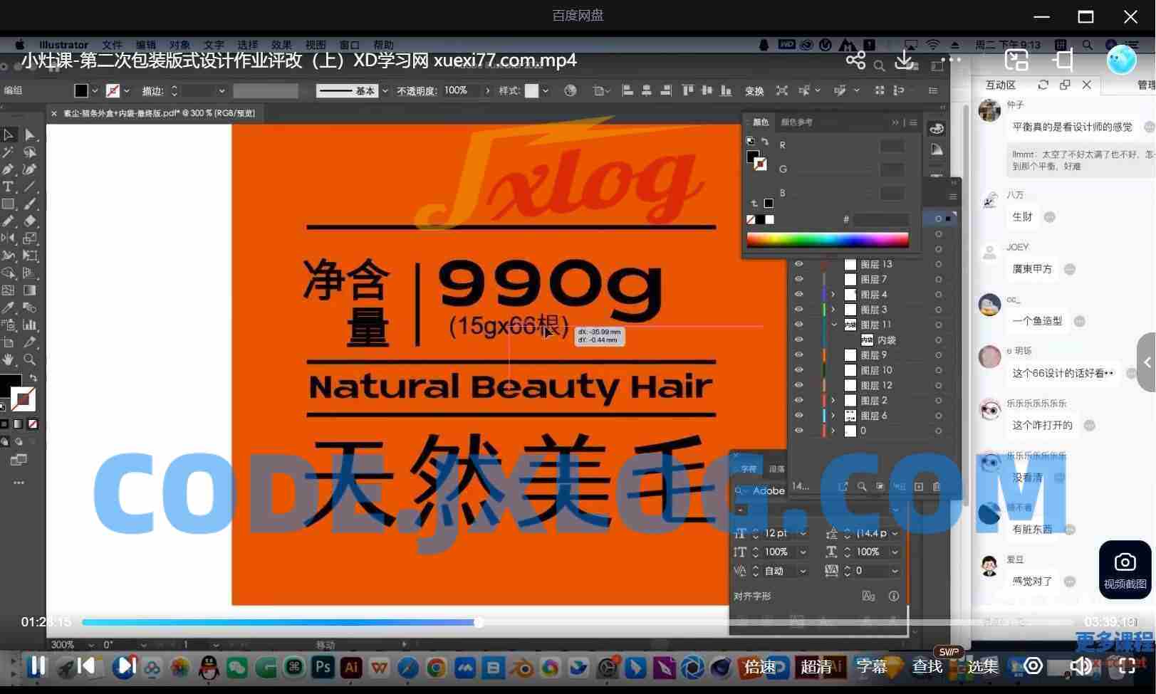The height and width of the screenshot is (694, 1156).
Task: Pick a color from the RGB spectrum bar
Action: coord(828,239)
